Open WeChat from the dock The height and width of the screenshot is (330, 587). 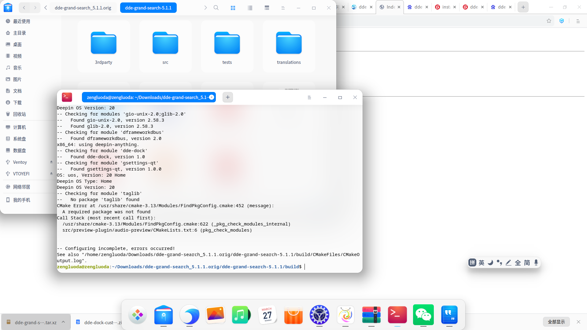(423, 315)
